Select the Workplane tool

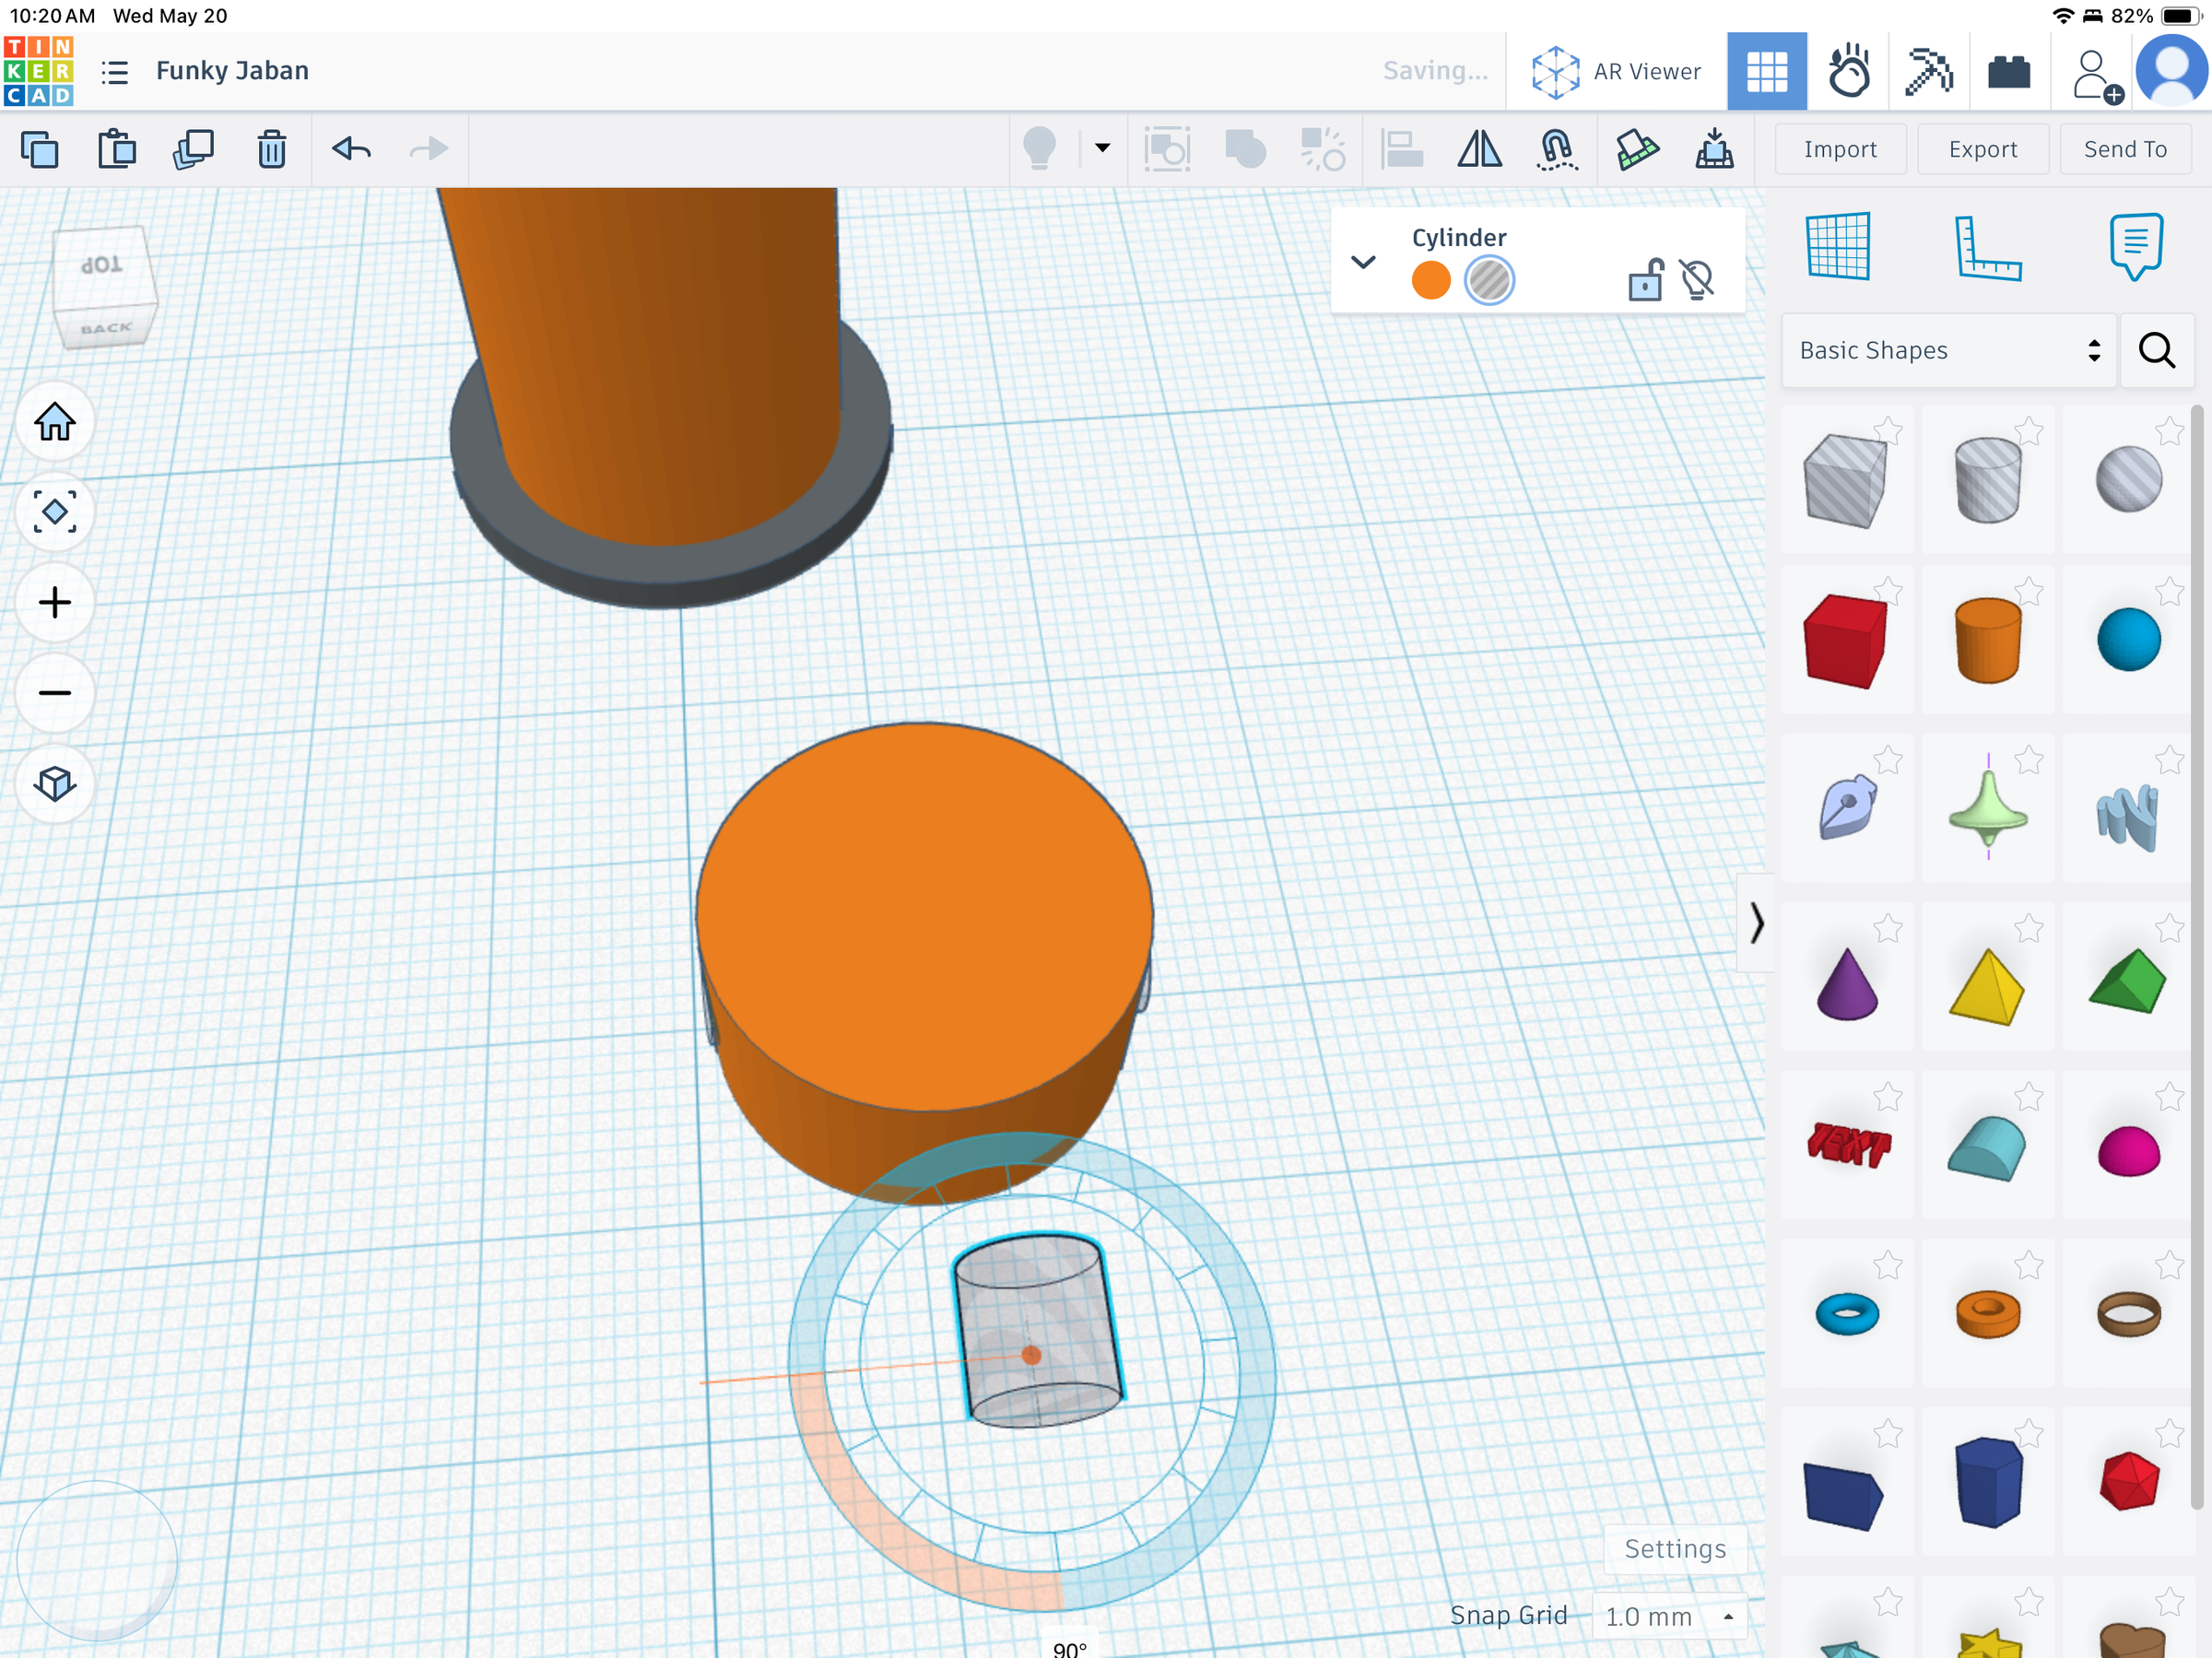[1838, 247]
